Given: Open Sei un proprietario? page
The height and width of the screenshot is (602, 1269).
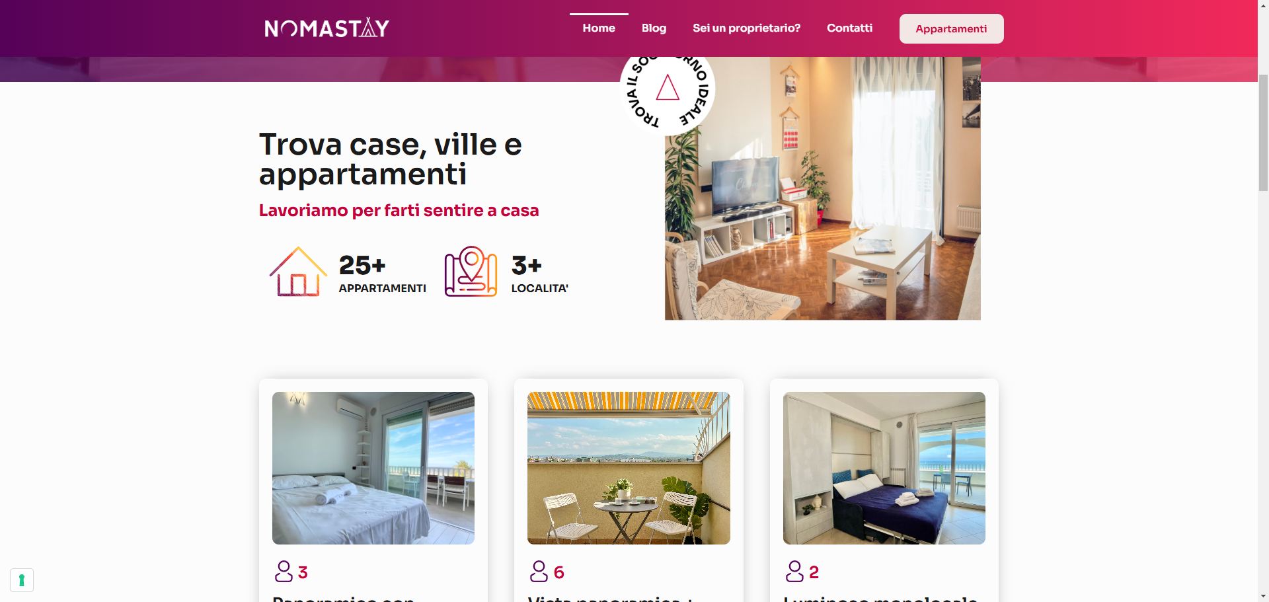Looking at the screenshot, I should (746, 28).
